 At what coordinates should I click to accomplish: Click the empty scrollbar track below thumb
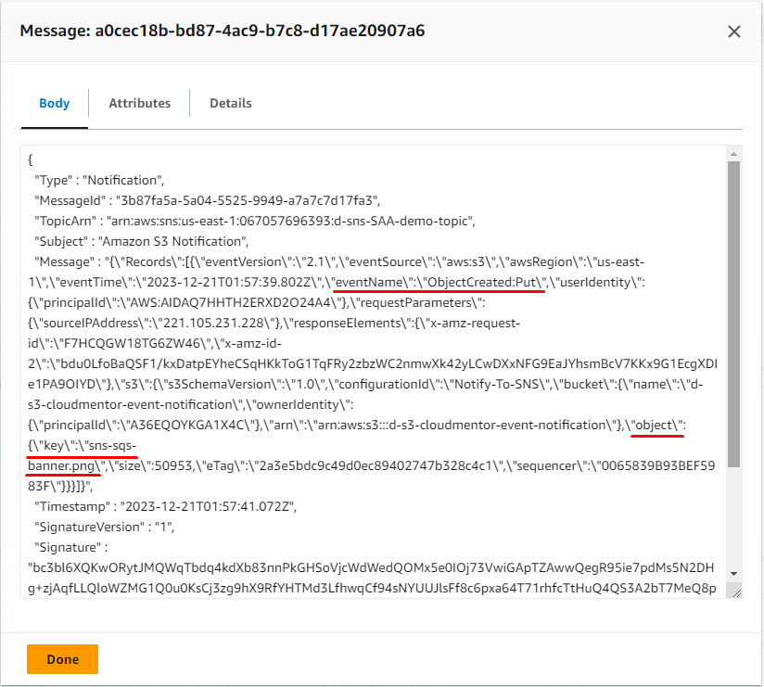pos(733,519)
